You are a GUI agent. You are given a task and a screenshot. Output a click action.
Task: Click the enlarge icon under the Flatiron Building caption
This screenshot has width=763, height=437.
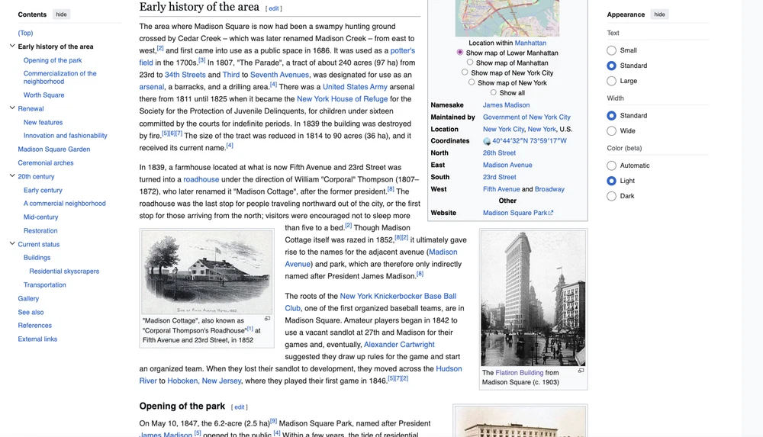tap(581, 371)
